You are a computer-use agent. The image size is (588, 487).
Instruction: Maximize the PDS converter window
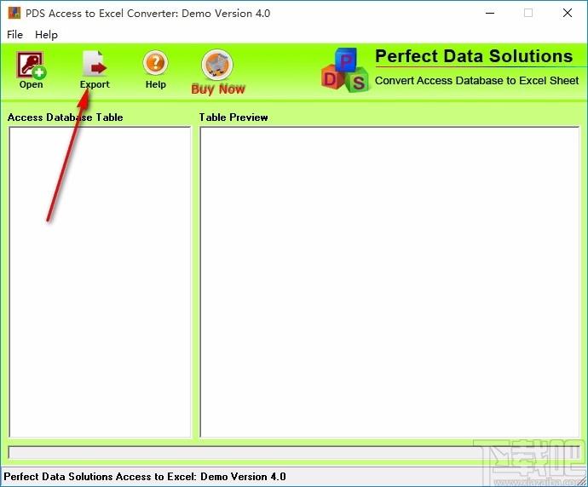pos(528,13)
